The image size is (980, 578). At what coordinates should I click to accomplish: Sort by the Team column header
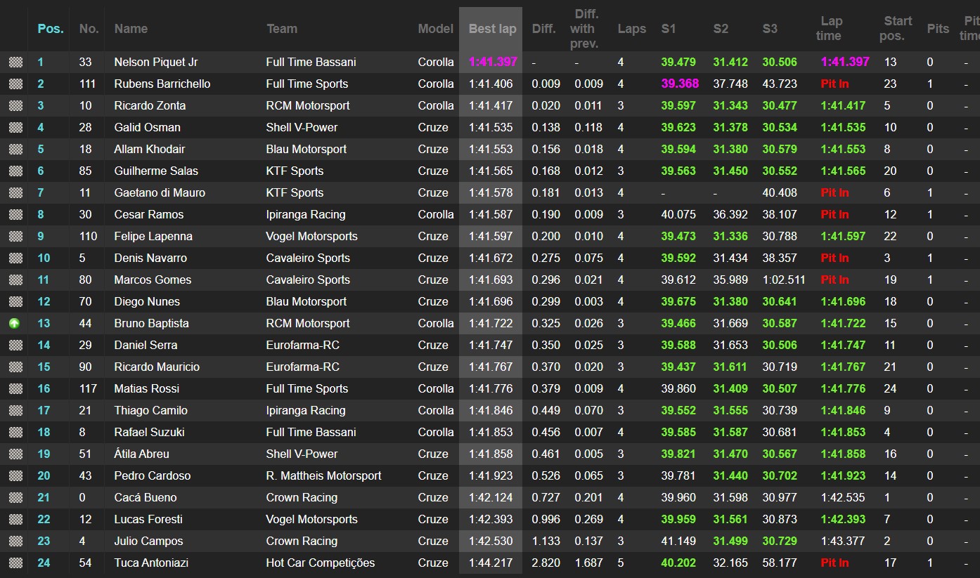coord(282,29)
